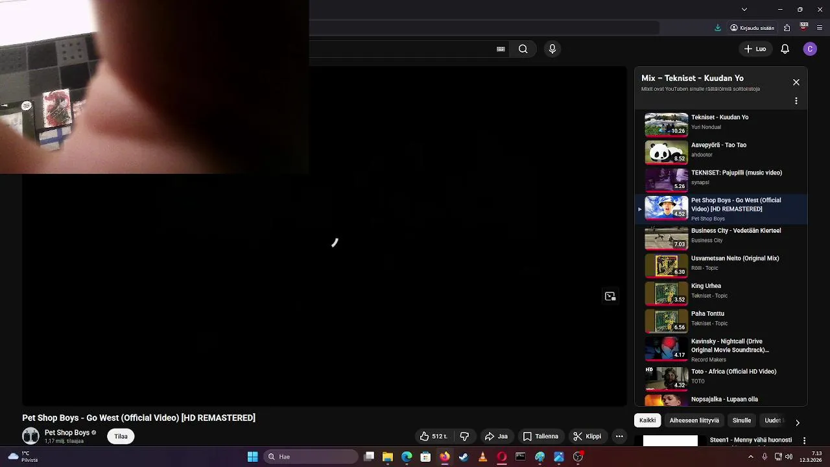Screen dimensions: 830x467
Task: Click the Pet Shop Boys Go West playlist entry
Action: pos(721,209)
